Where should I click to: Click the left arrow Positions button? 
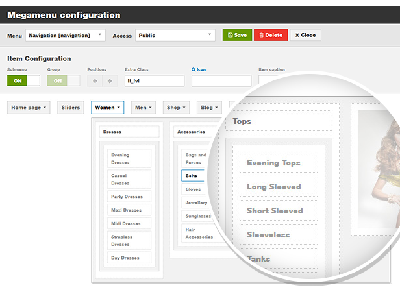coord(95,81)
